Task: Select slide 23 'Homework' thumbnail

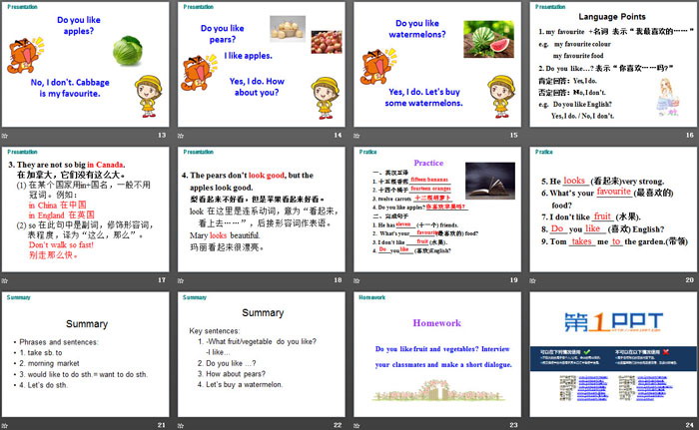Action: (x=437, y=355)
